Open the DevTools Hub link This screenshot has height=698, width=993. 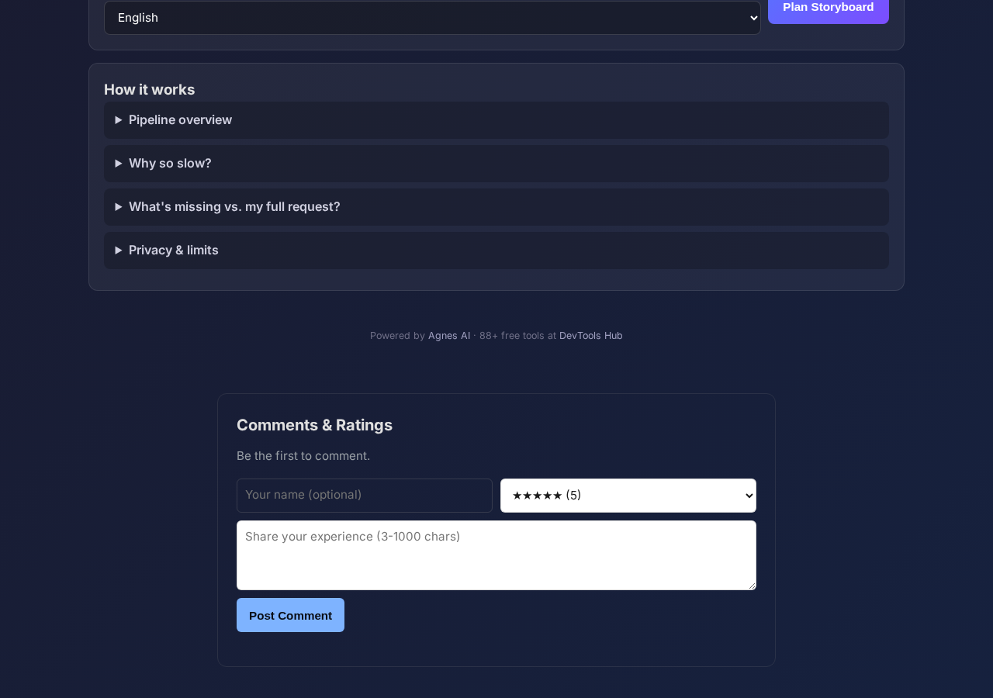tap(591, 336)
